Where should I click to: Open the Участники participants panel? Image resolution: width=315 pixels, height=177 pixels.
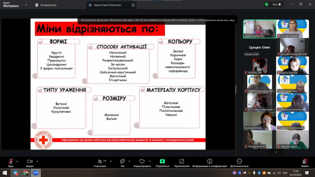pos(100,162)
